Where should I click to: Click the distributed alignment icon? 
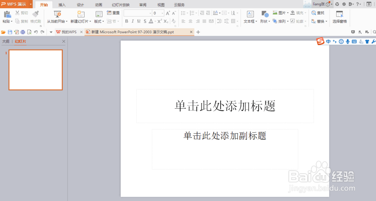point(211,21)
